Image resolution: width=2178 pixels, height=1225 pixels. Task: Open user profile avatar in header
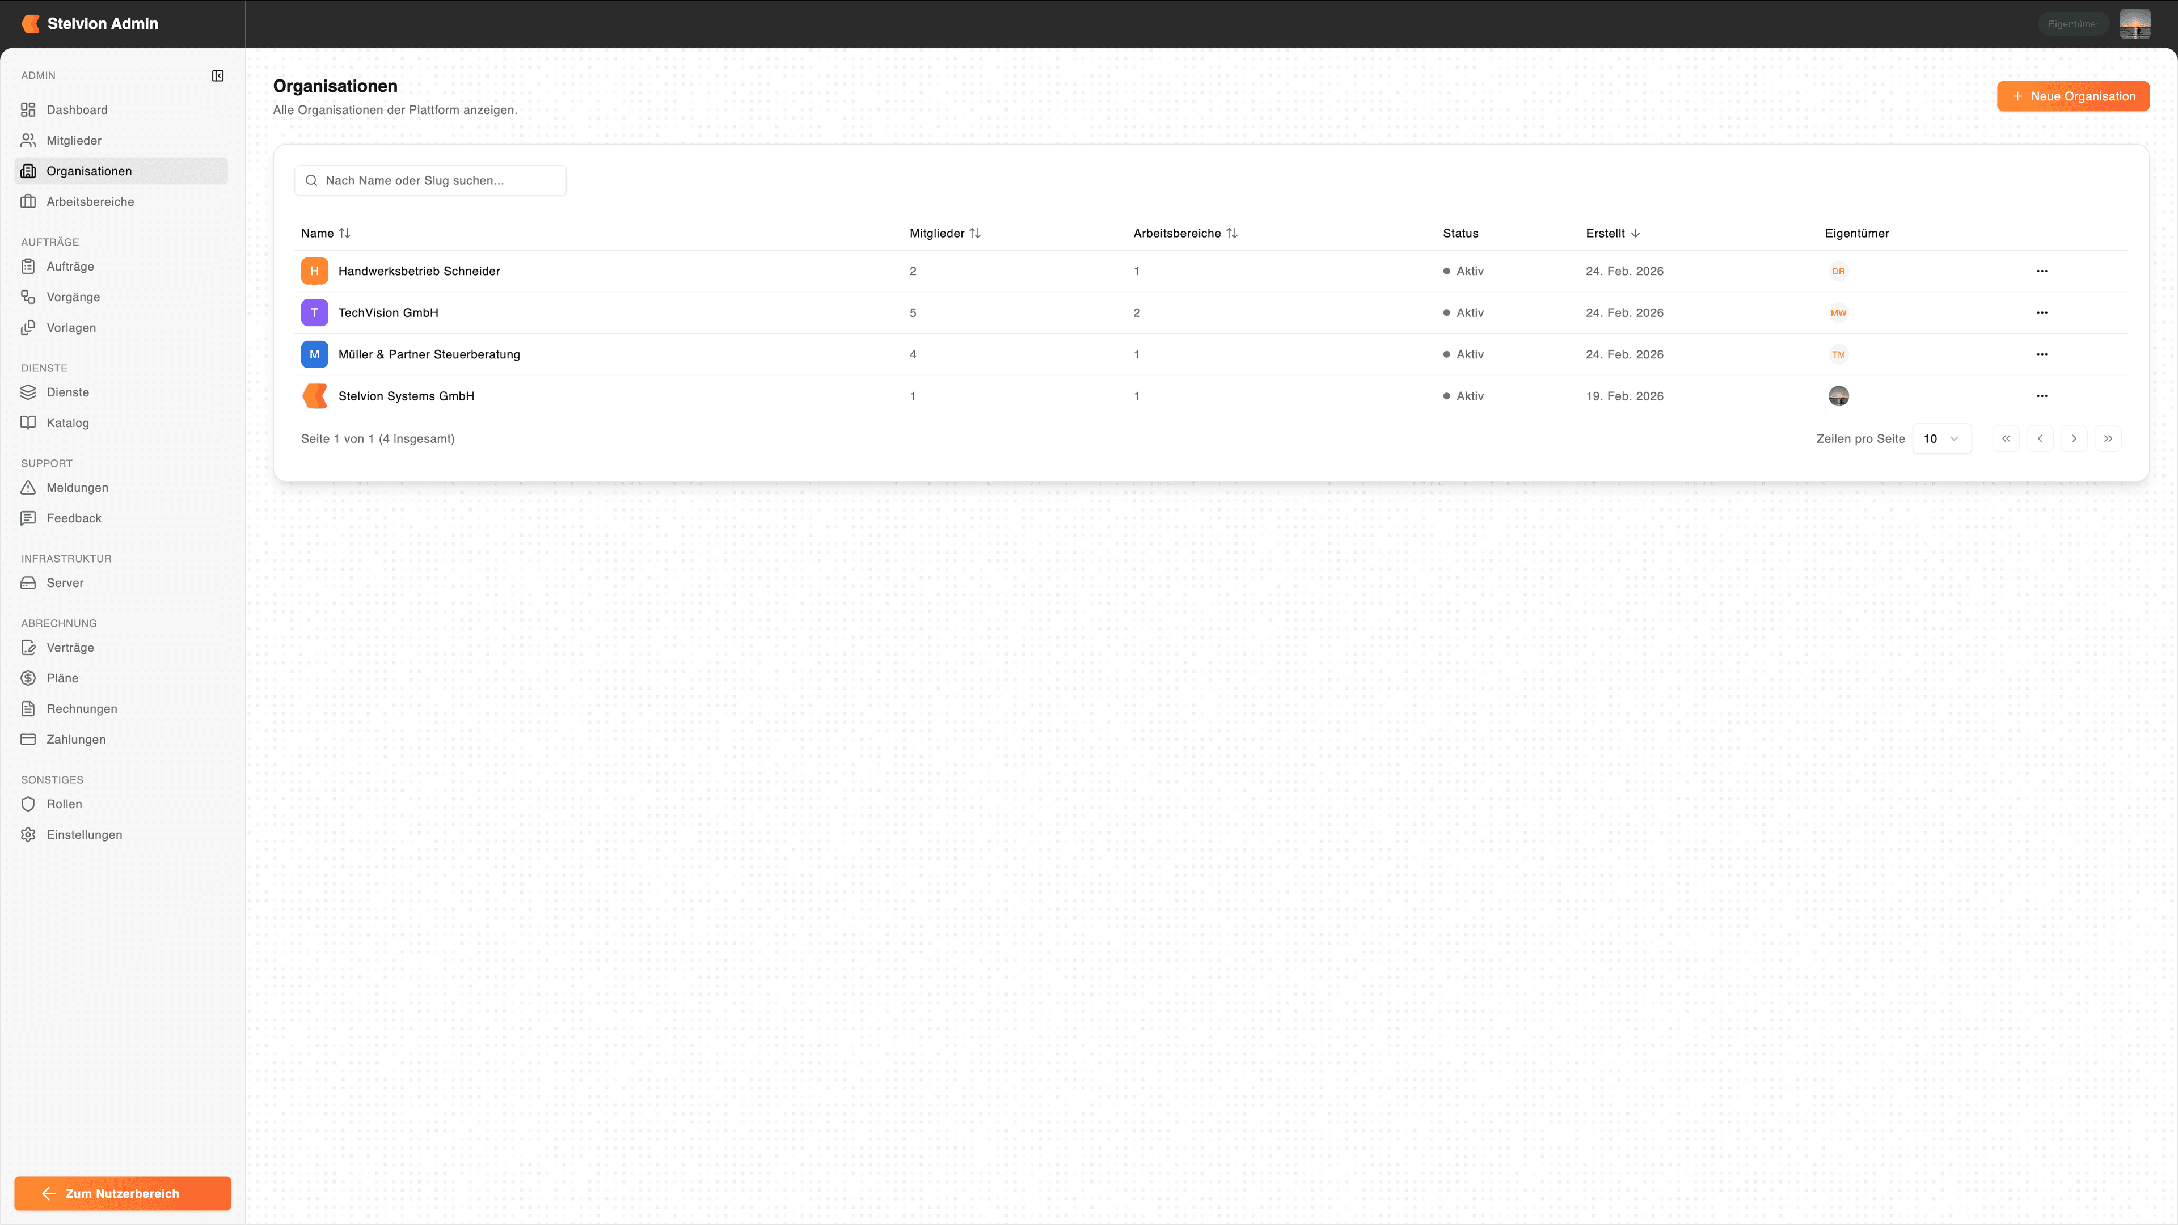[x=2135, y=24]
